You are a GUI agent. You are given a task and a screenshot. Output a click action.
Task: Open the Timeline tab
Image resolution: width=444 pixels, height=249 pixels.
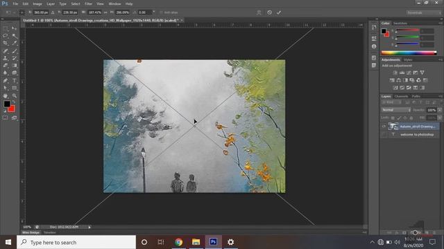[x=49, y=232]
